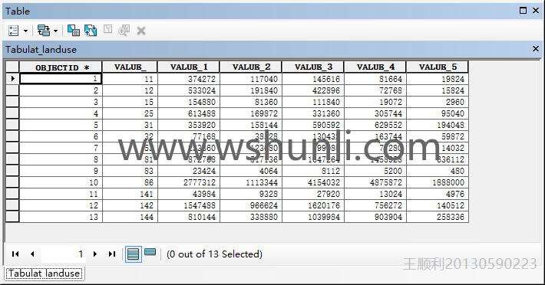Jump to the last record
Screen dimensions: 545x285
coord(111,254)
